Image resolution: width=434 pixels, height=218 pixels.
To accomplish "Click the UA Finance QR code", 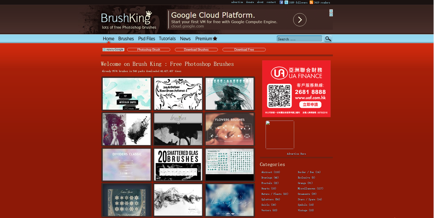I will 279,96.
